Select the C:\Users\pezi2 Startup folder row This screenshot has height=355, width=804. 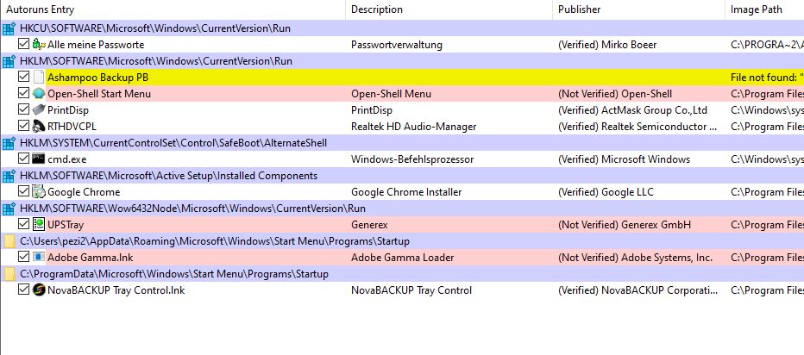(402, 241)
